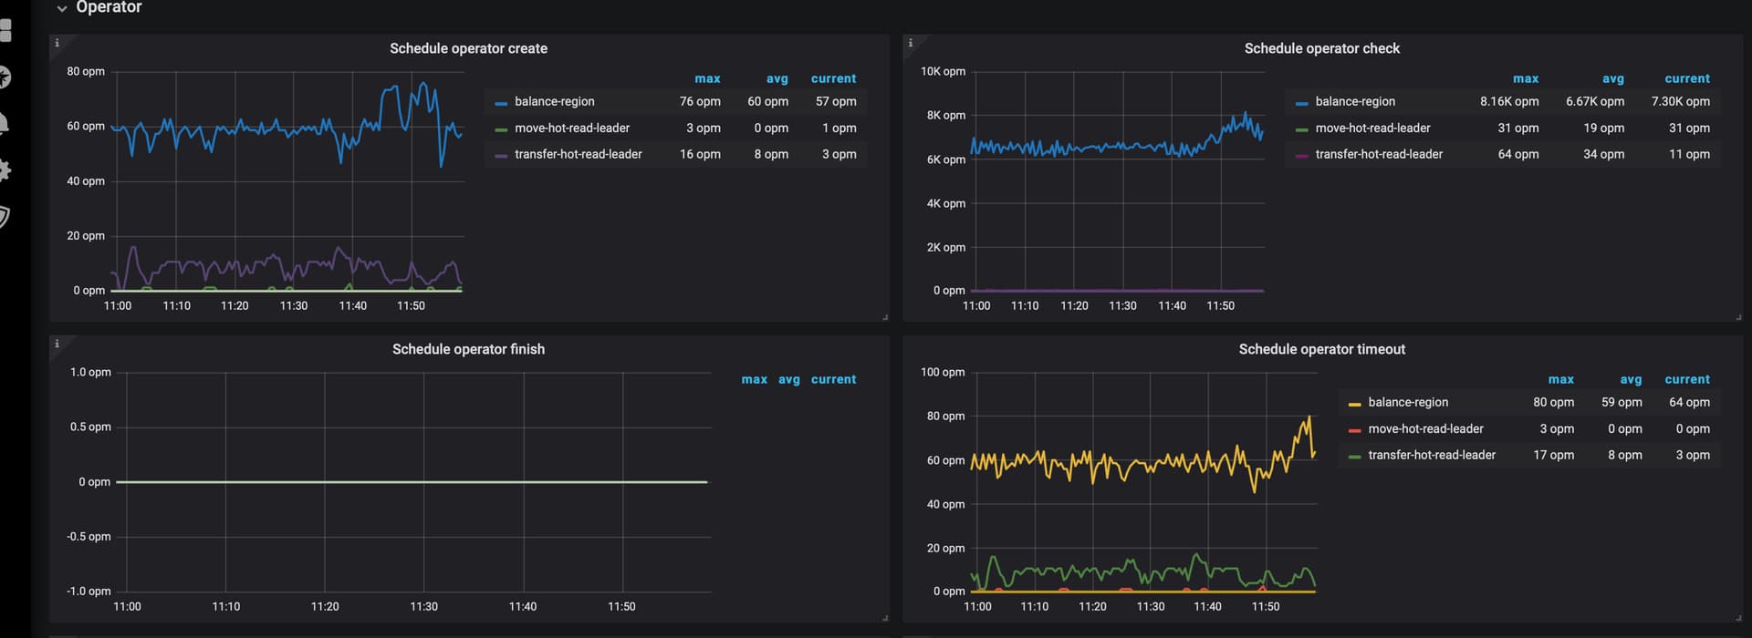1752x638 pixels.
Task: Open Configuration via the sidebar gear icon
Action: point(5,170)
